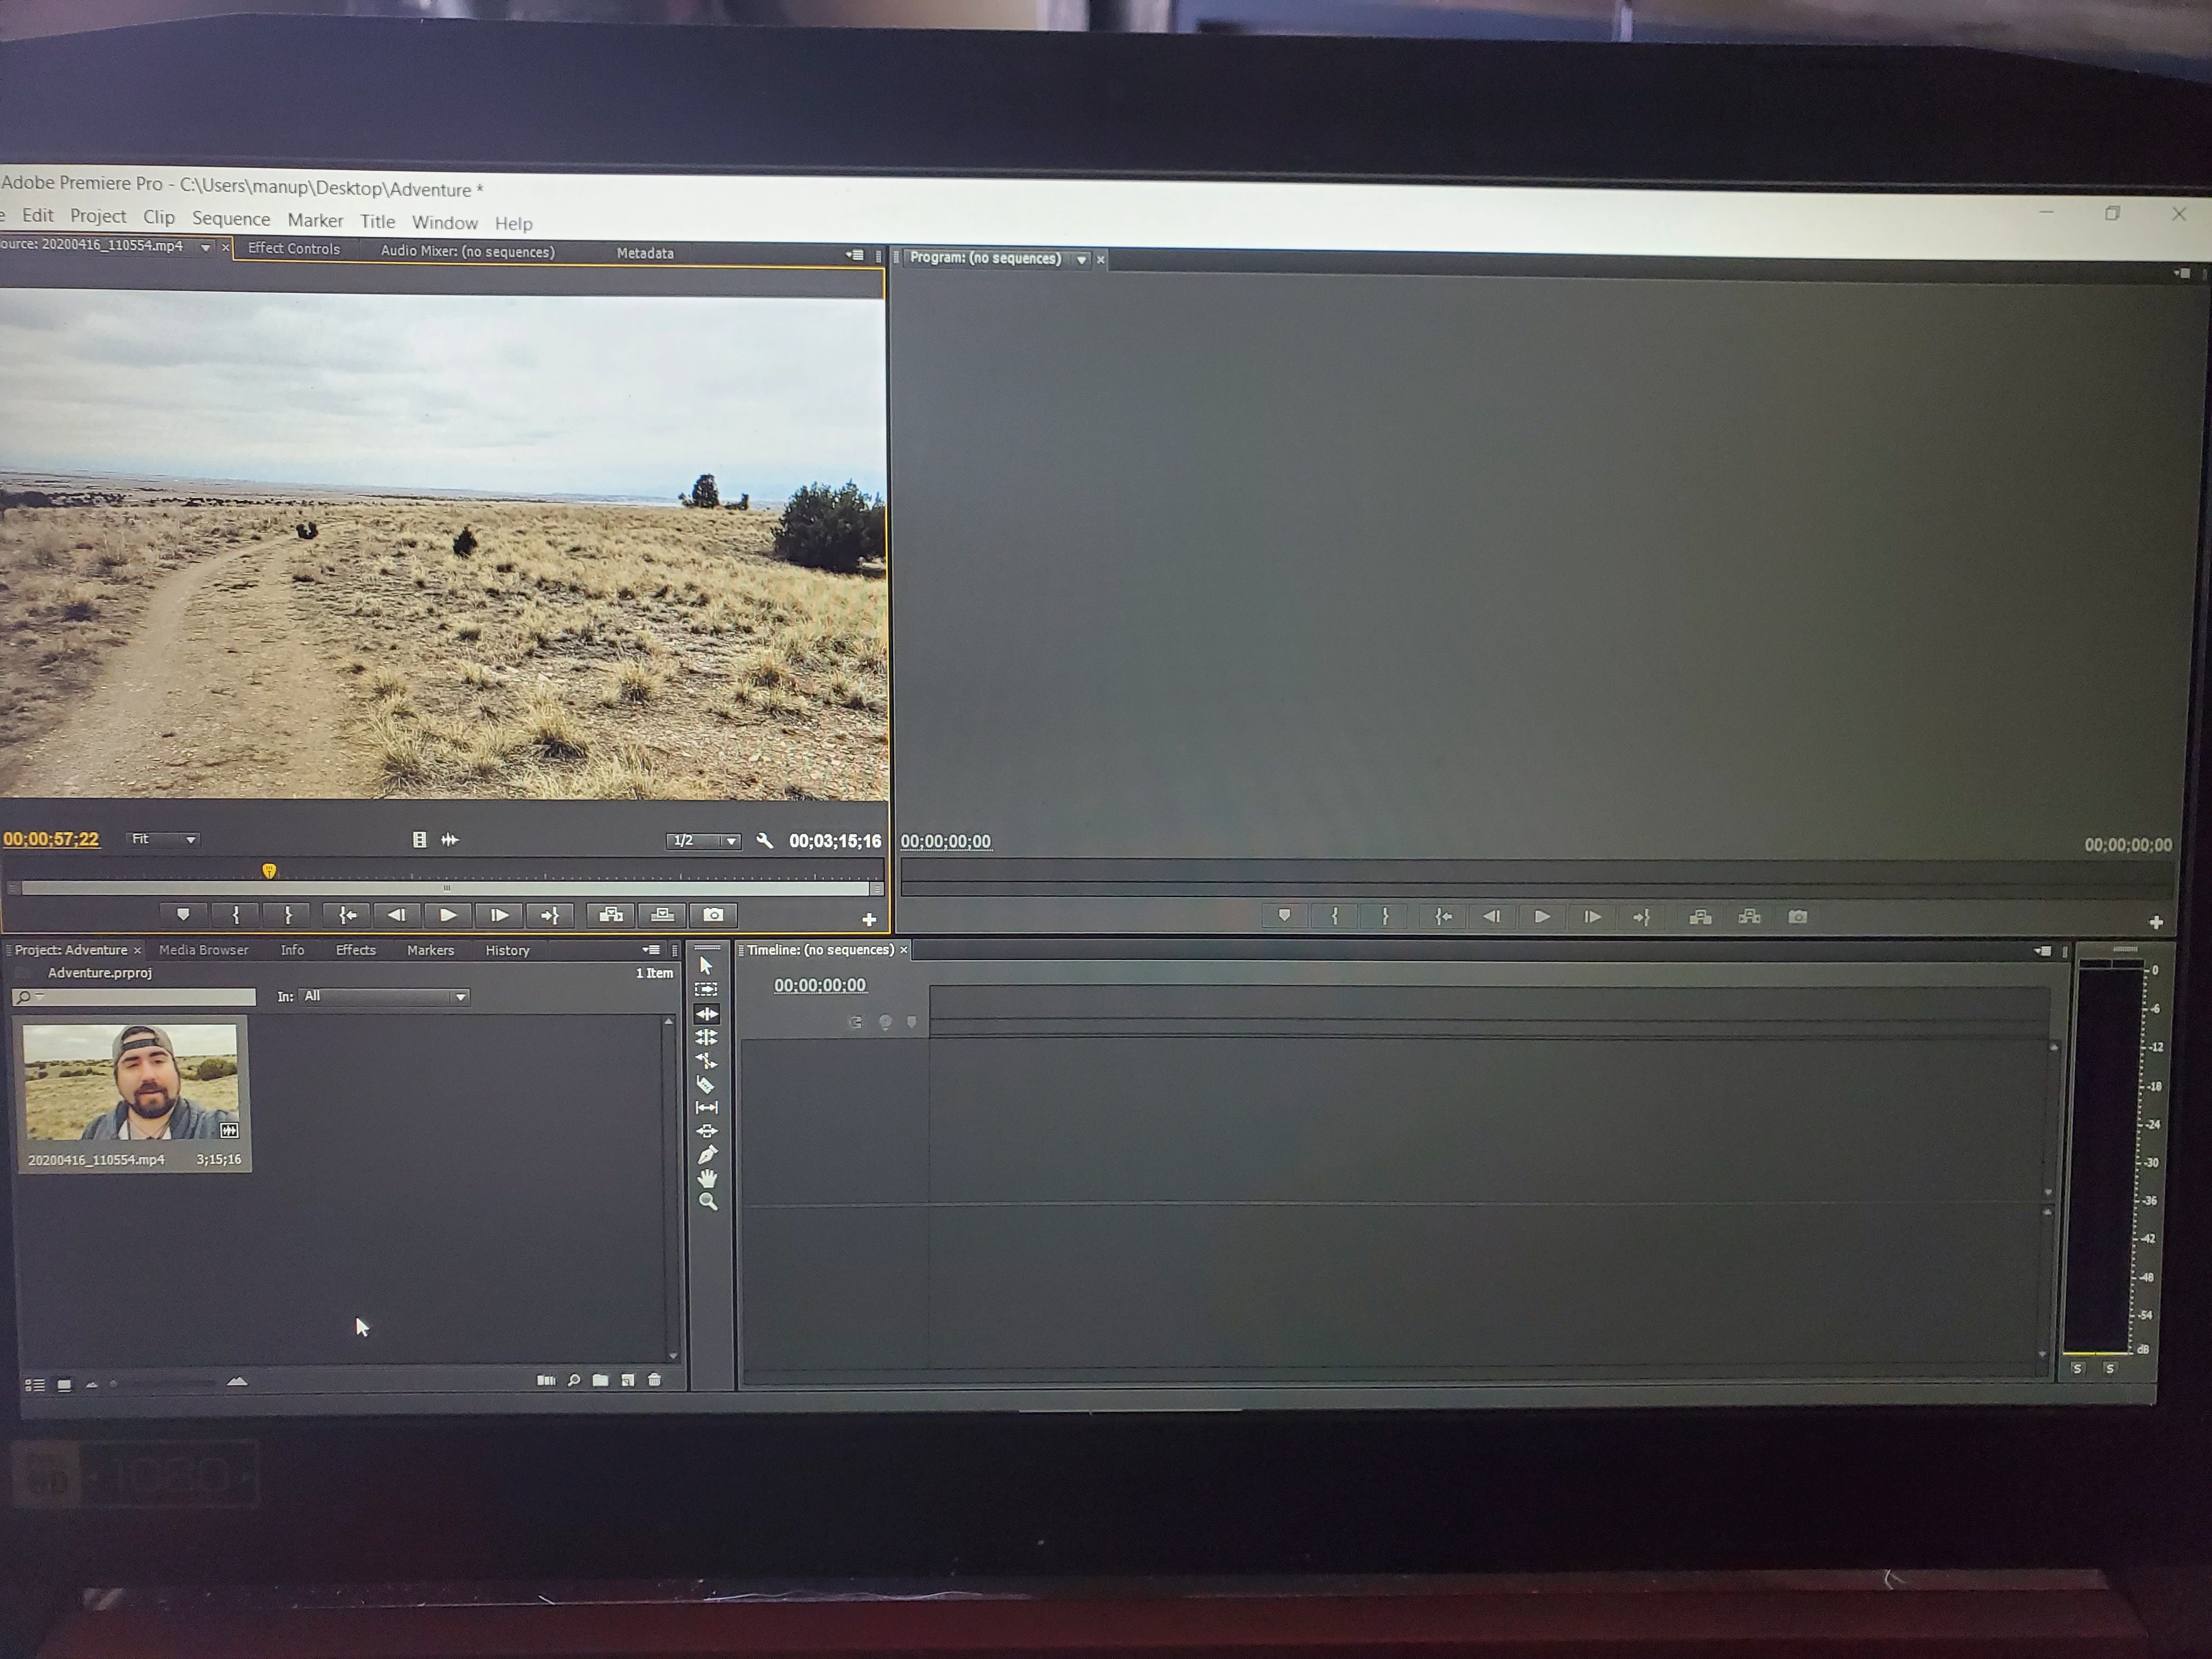Click the New Bin folder icon
This screenshot has width=2212, height=1659.
pos(600,1380)
